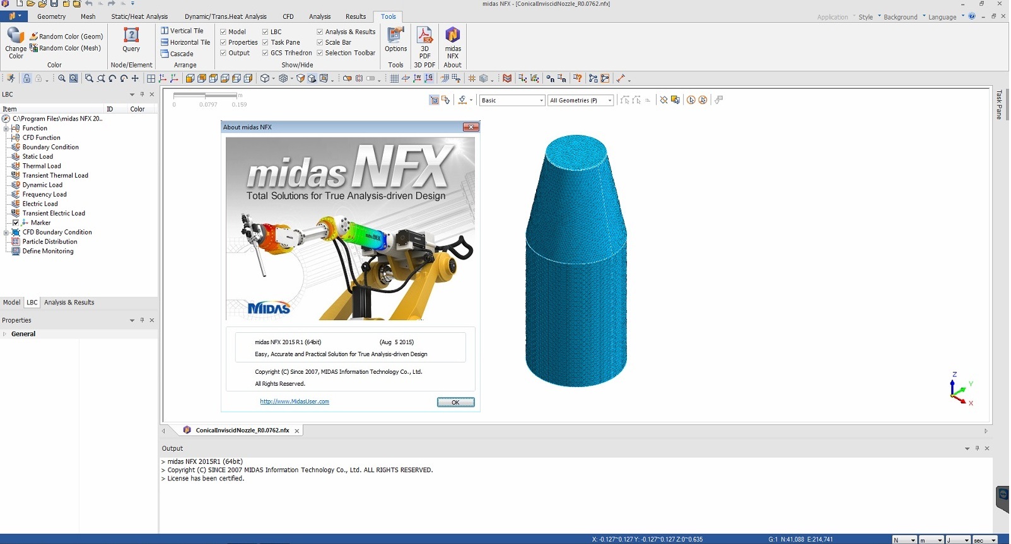Open the m length unit dropdown

pos(931,540)
